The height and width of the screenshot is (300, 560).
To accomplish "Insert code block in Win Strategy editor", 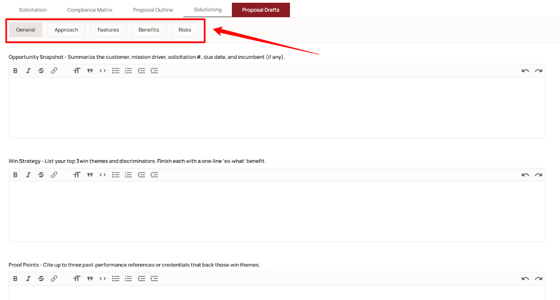I will [103, 175].
